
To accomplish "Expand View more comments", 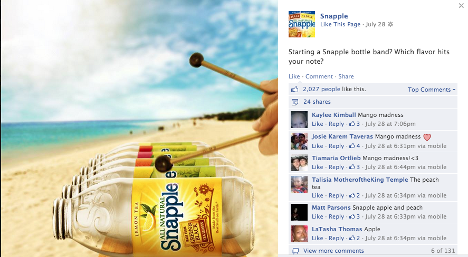I will point(333,251).
